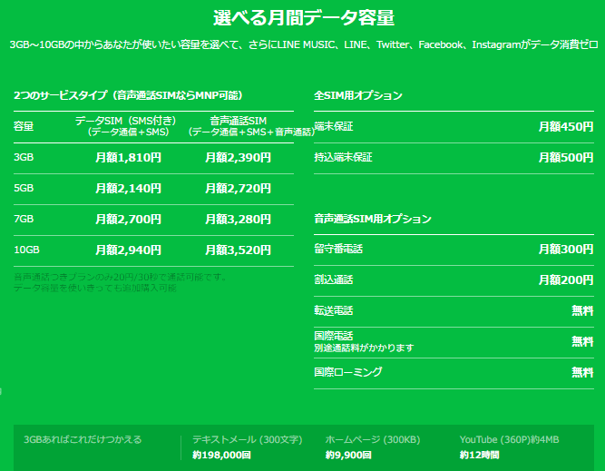Click the 音声通話SIM用オプション section title
This screenshot has height=471, width=605.
pyautogui.click(x=373, y=219)
